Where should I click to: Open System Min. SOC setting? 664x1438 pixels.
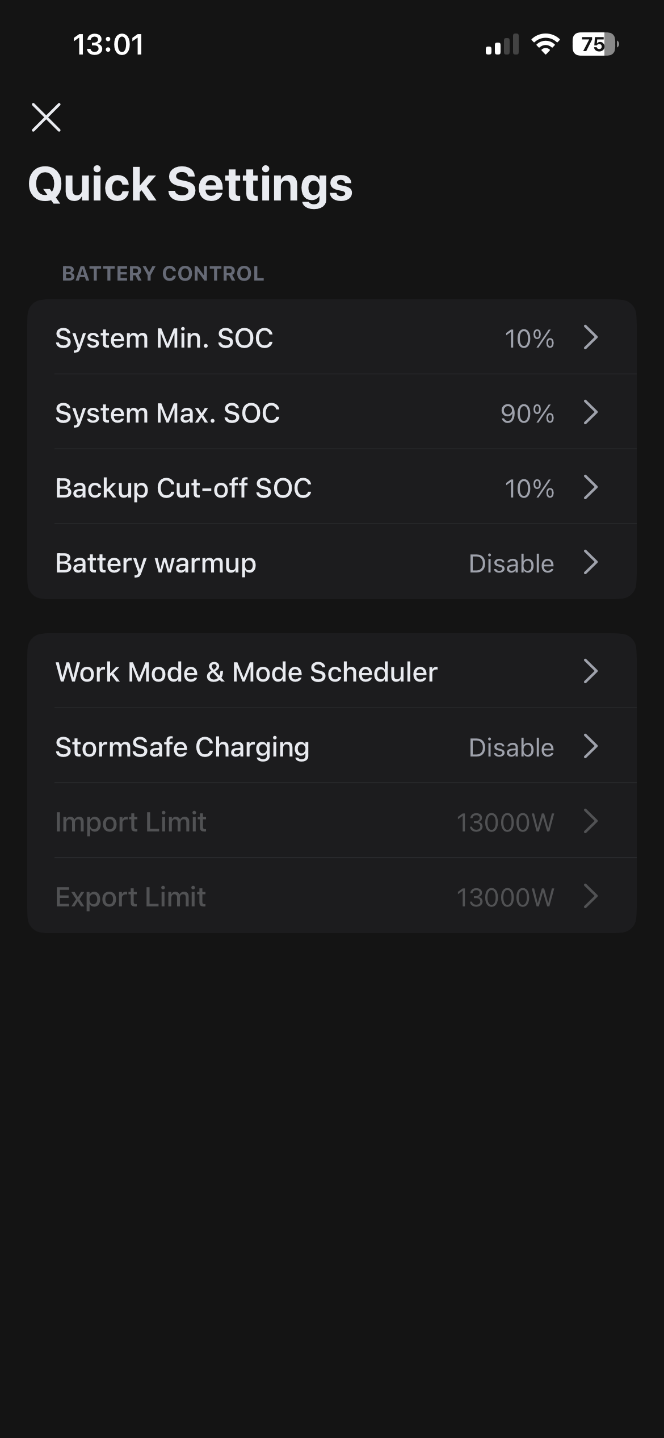[332, 337]
